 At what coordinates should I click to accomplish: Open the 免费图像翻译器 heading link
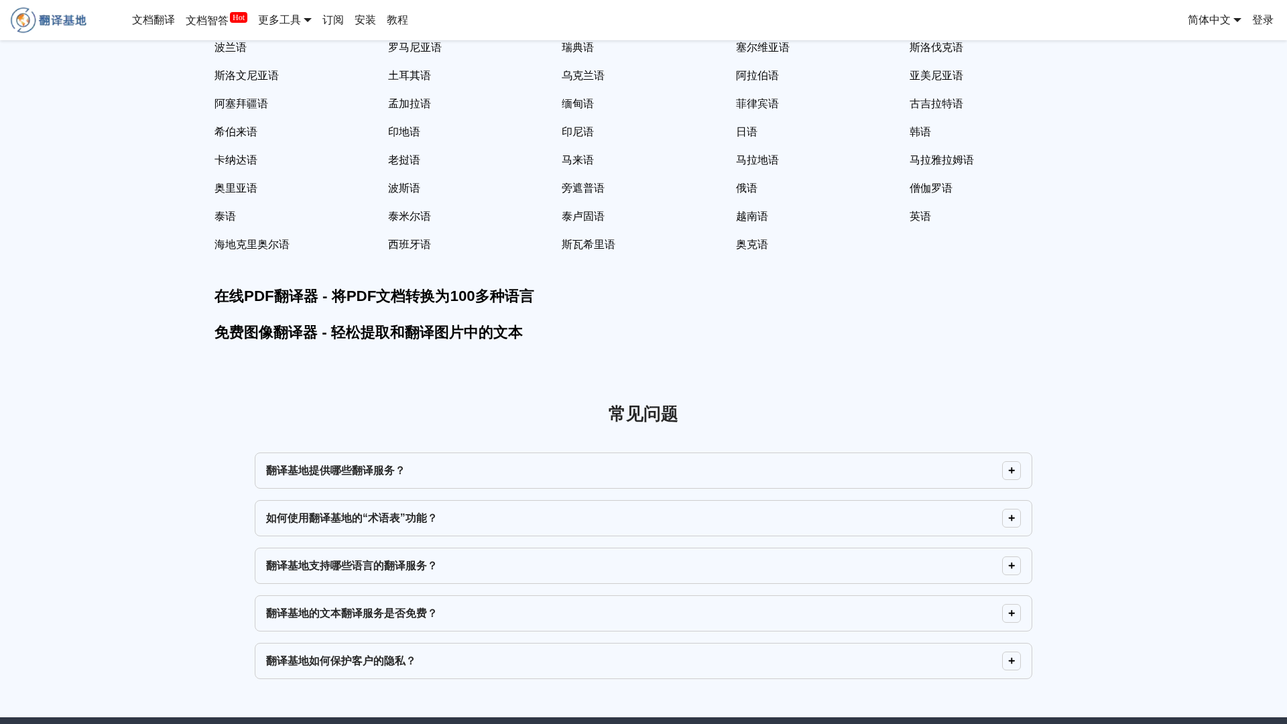368,333
